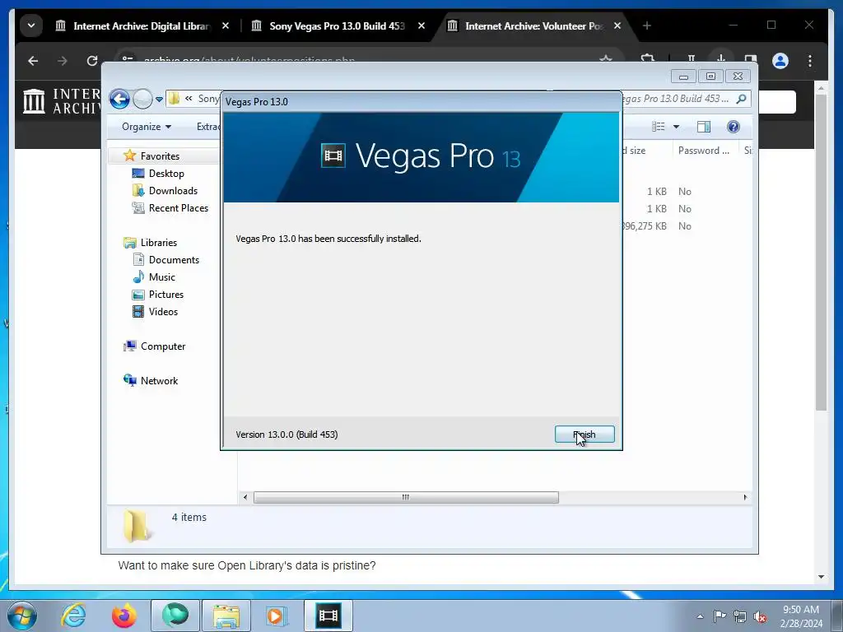
Task: Select Desktop in Favorites
Action: point(166,174)
